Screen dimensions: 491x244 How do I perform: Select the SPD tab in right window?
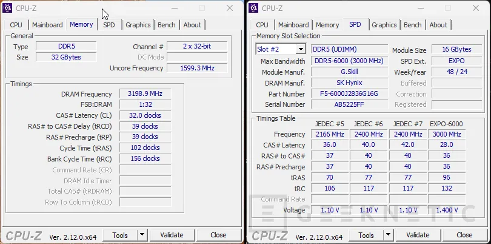355,24
